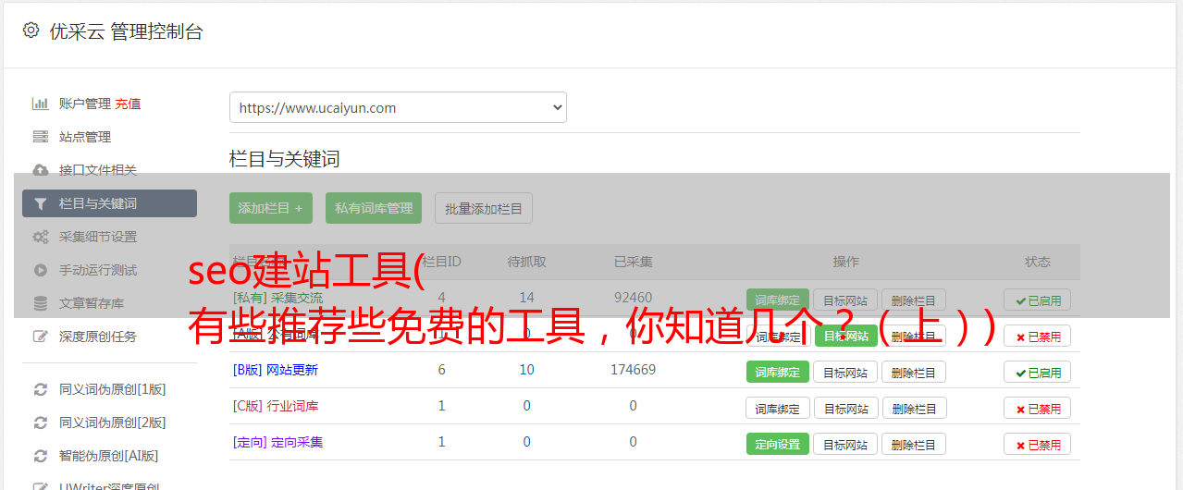Click the 待抓取 column header
1183x490 pixels.
[x=526, y=262]
